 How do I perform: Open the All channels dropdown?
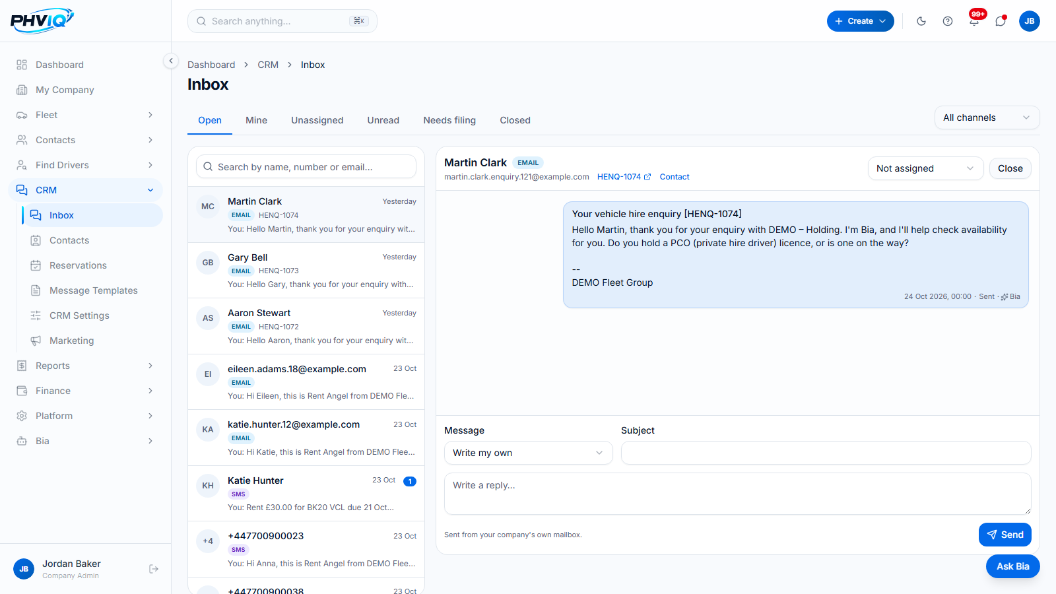click(987, 117)
